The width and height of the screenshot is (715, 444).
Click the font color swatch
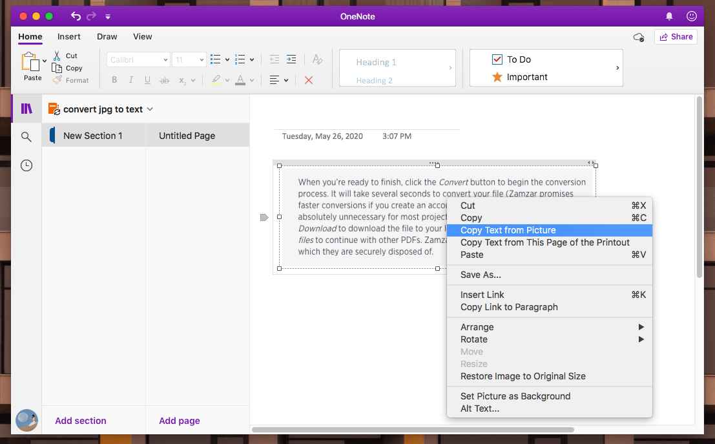[240, 80]
